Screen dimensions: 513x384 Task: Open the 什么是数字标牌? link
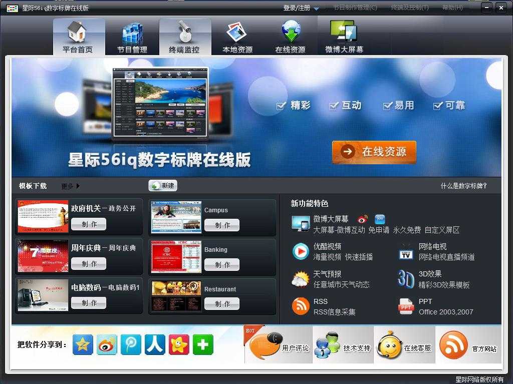pos(463,186)
